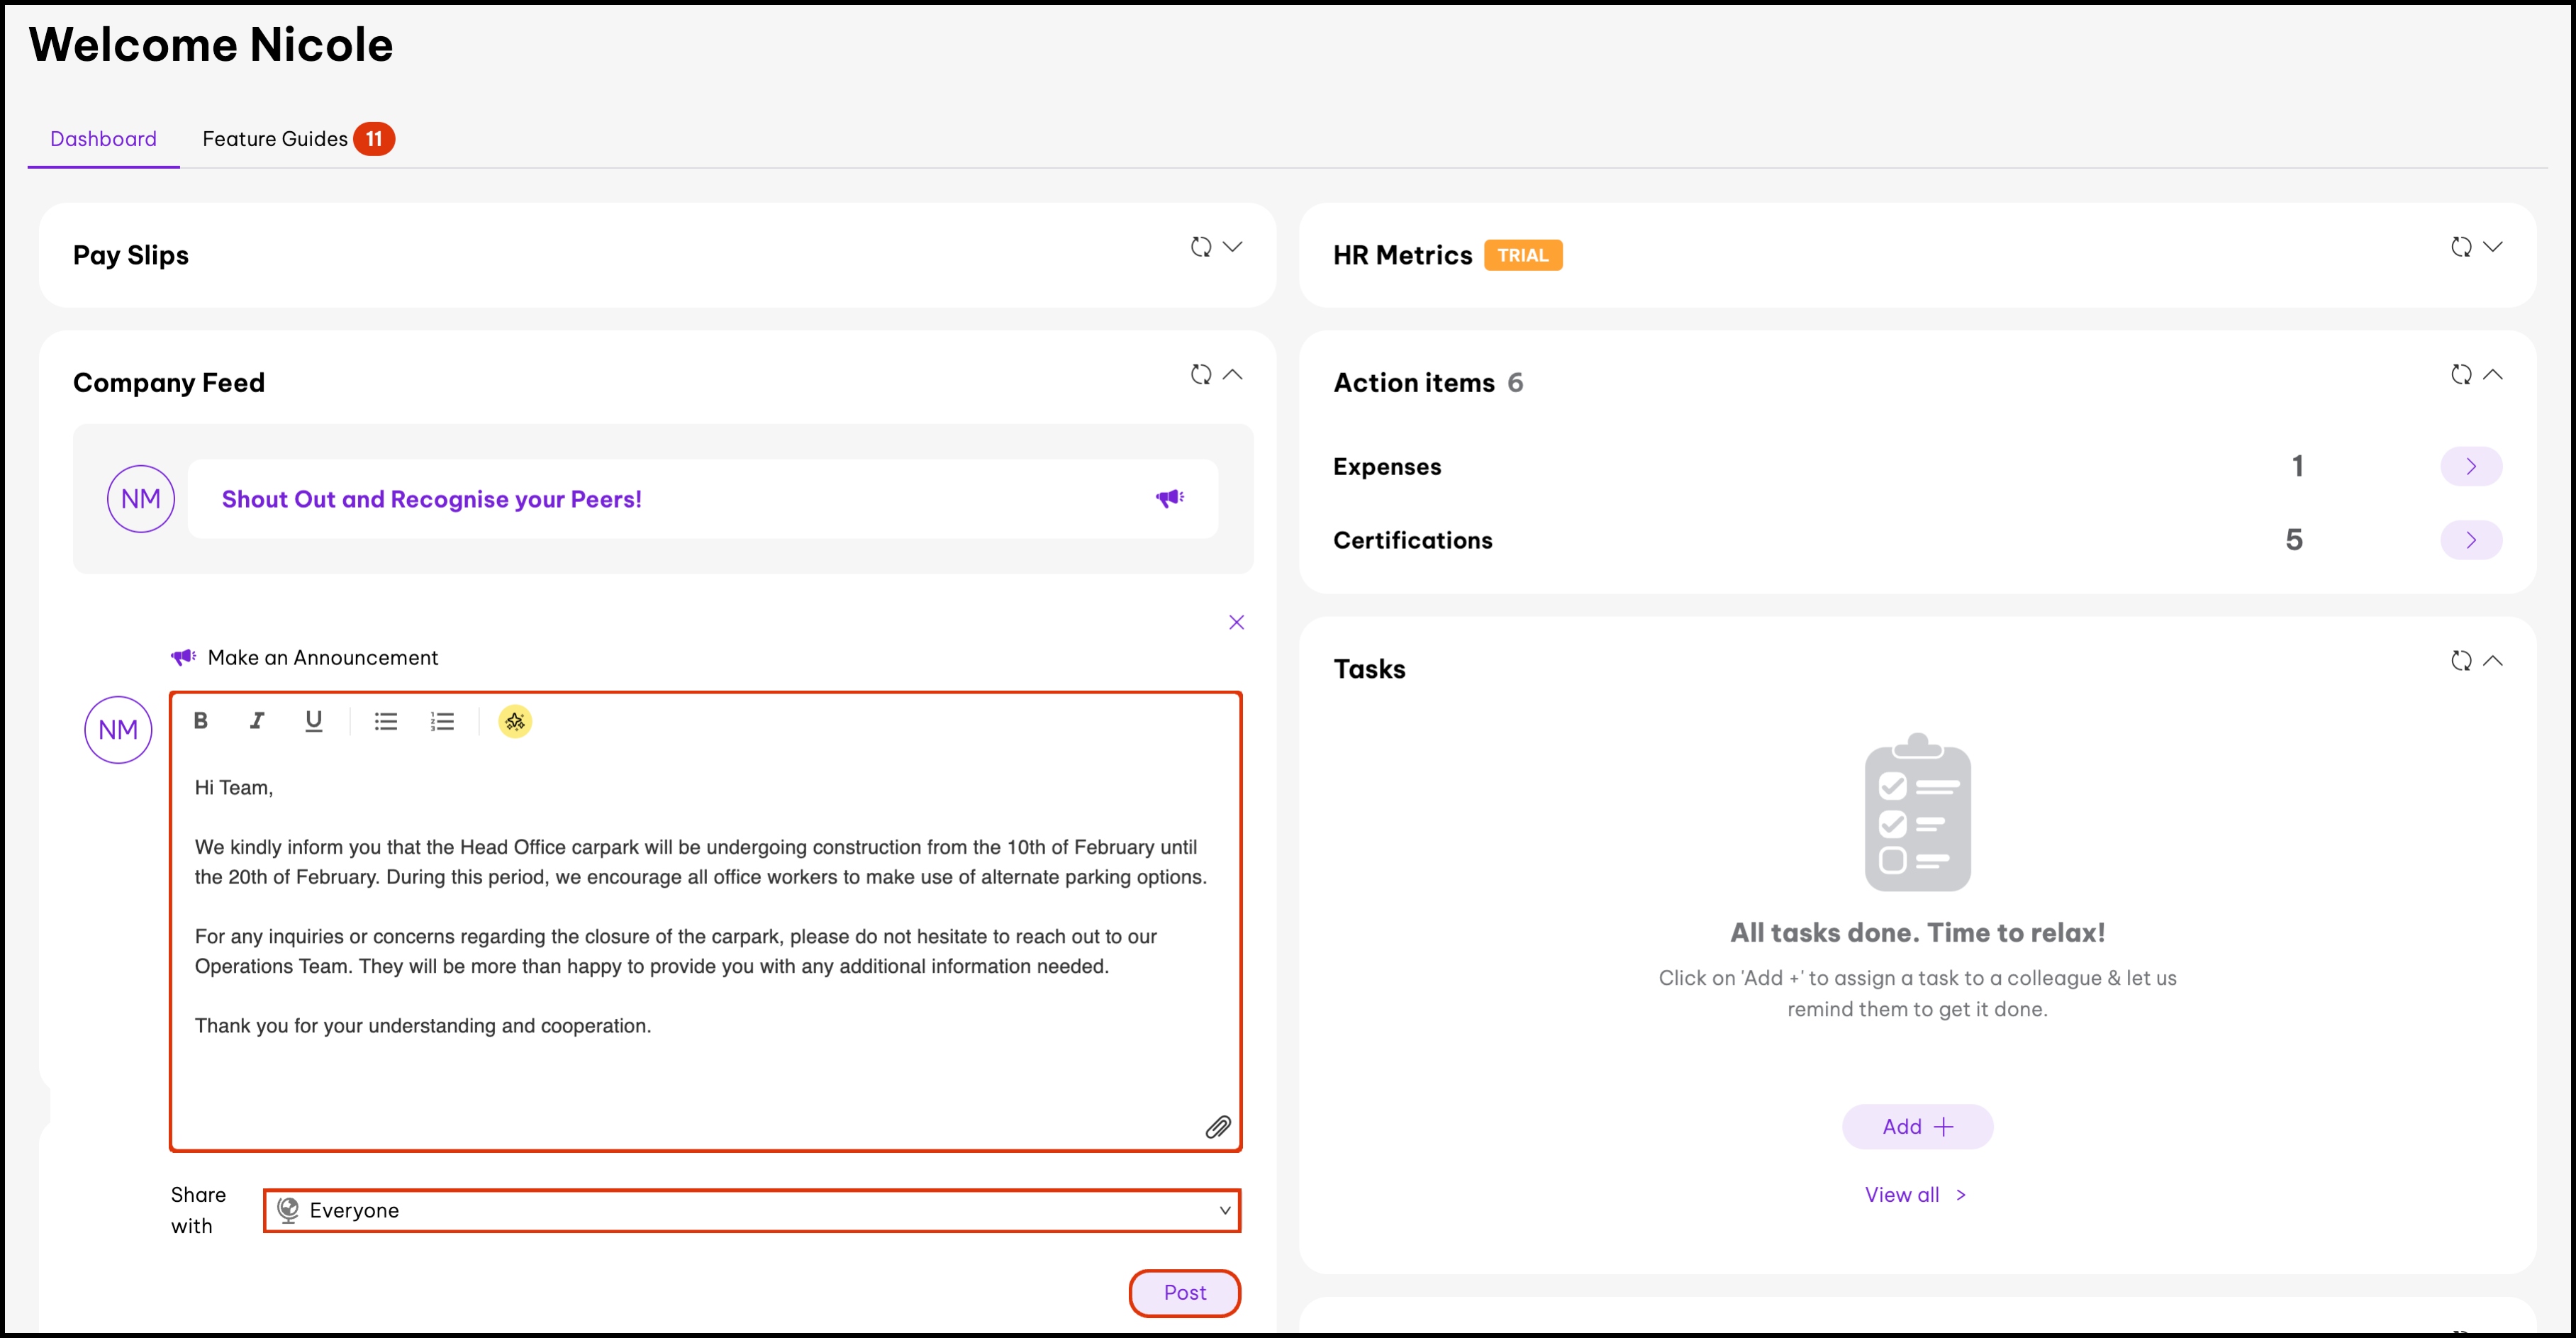Toggle bold formatting in announcement editor
The image size is (2576, 1338).
201,721
